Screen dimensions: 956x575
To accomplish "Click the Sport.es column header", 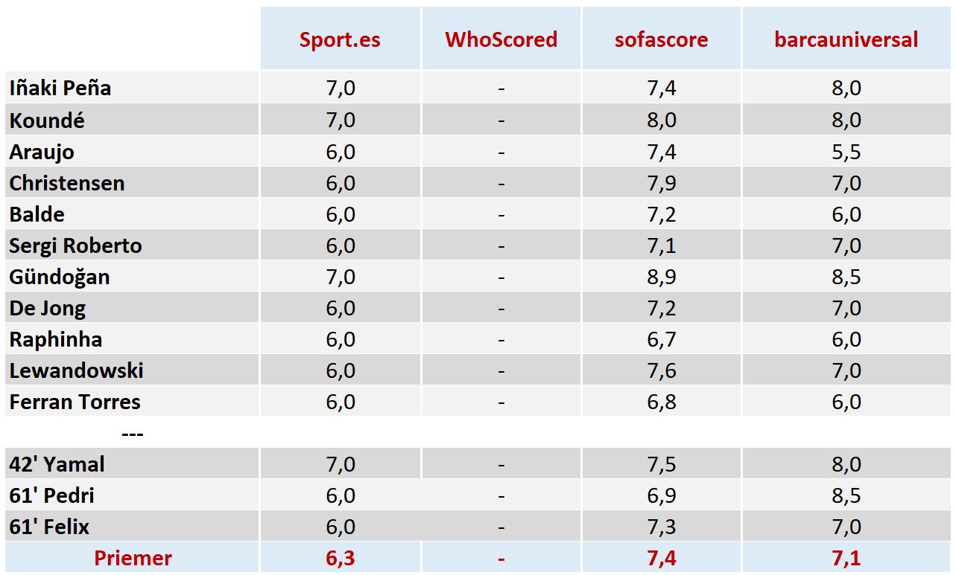I will point(340,39).
